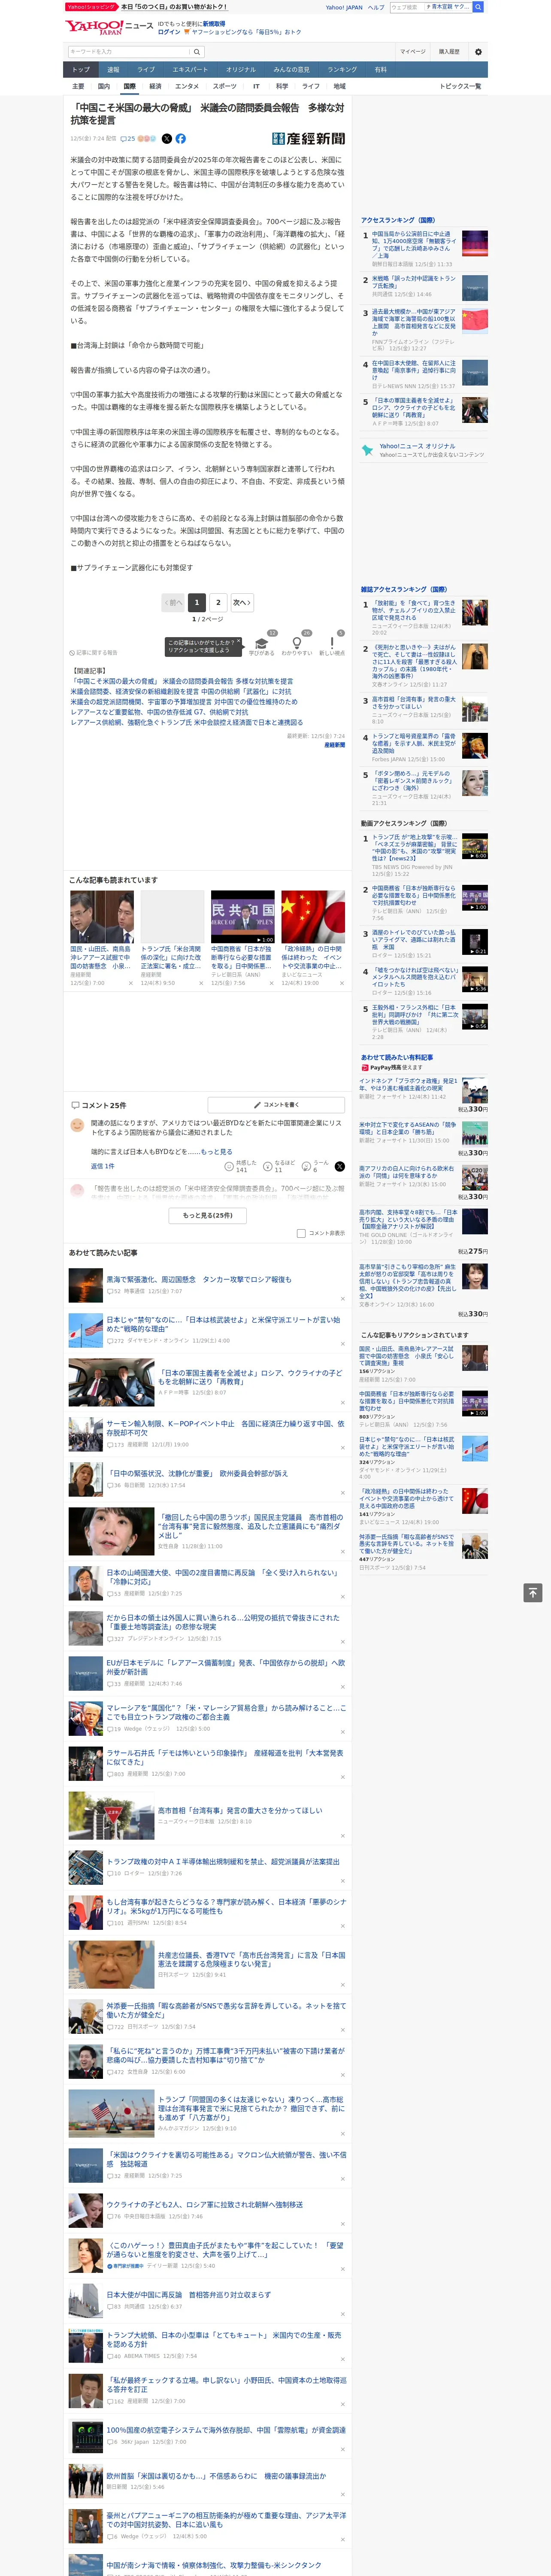Click the blue web search button
551x2576 pixels.
[x=478, y=7]
